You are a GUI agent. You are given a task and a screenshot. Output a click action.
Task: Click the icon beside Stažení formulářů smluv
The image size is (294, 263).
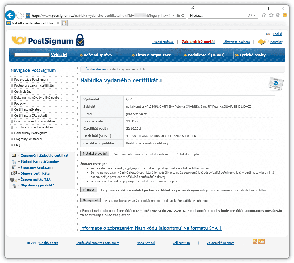click(14, 161)
